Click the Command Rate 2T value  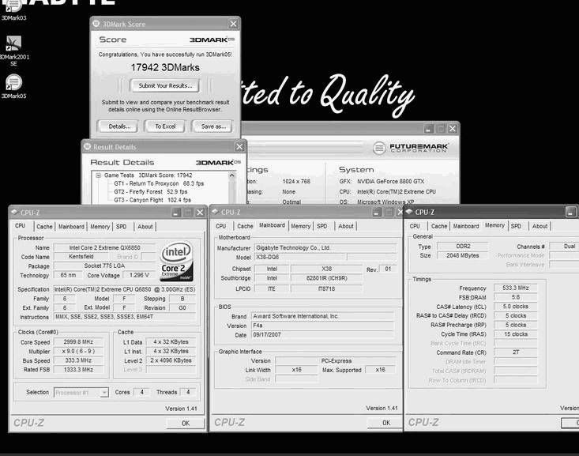[516, 352]
